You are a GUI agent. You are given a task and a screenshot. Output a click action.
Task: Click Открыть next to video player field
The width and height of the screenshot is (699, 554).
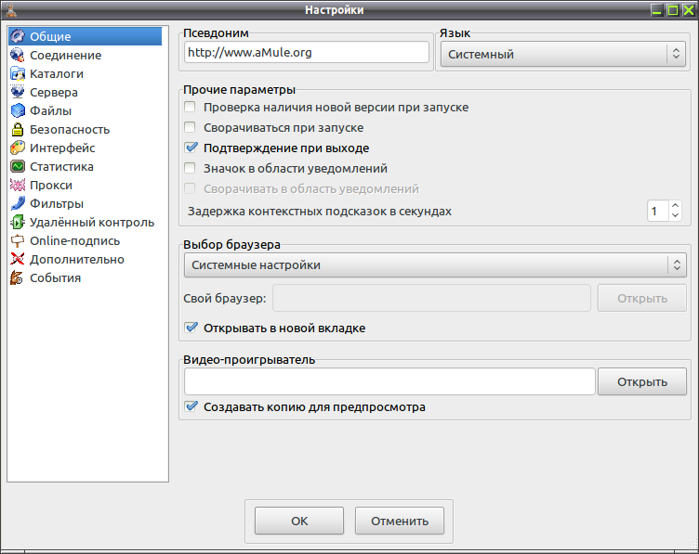coord(642,381)
